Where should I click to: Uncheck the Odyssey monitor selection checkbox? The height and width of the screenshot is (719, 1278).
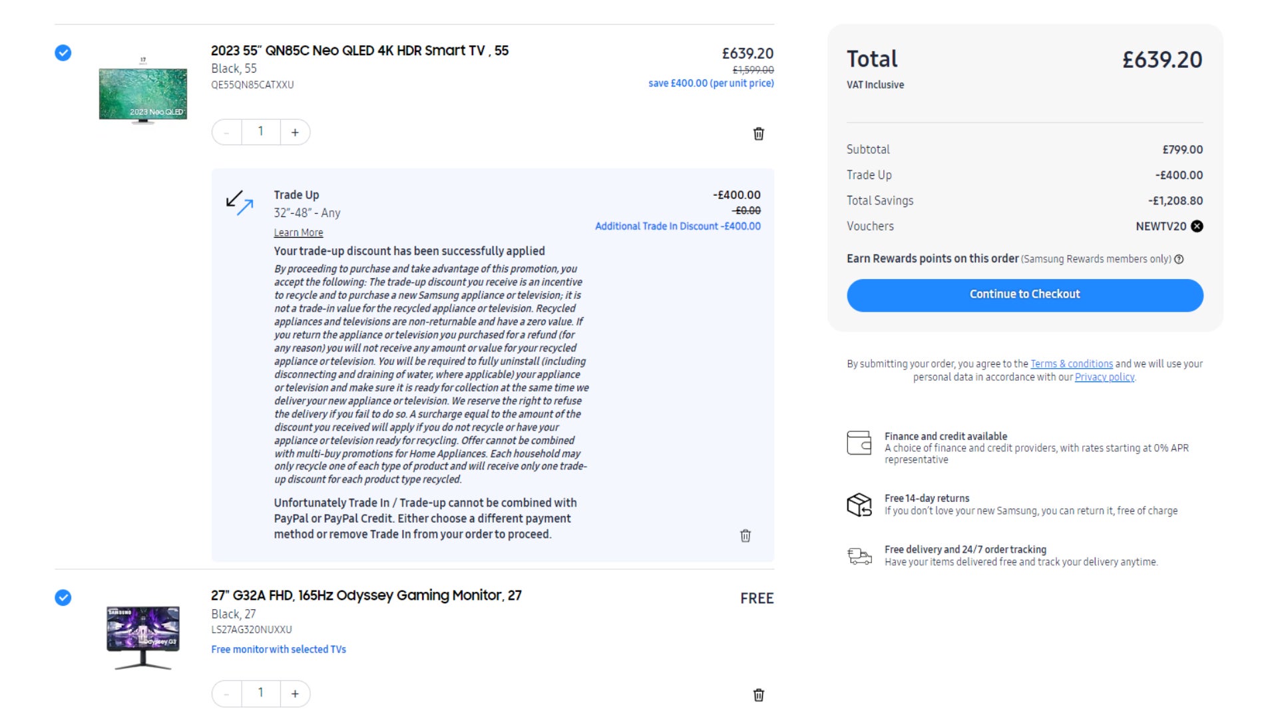pyautogui.click(x=63, y=598)
